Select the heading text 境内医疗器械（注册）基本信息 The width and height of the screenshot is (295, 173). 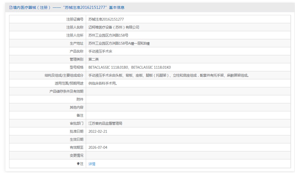pos(69,7)
